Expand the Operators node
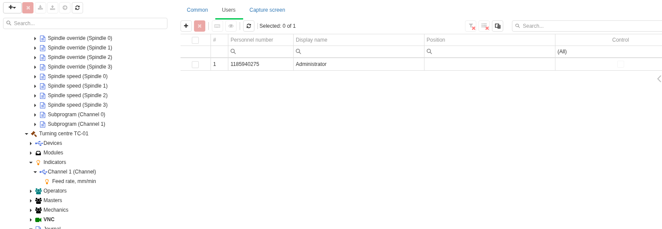Viewport: 662px width, 229px height. [31, 191]
